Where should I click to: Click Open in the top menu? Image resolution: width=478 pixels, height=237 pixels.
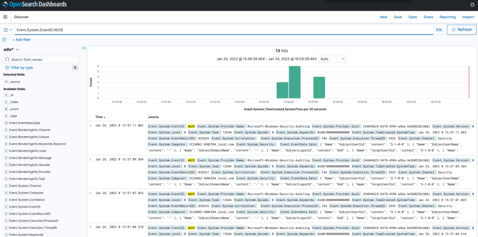click(x=413, y=17)
